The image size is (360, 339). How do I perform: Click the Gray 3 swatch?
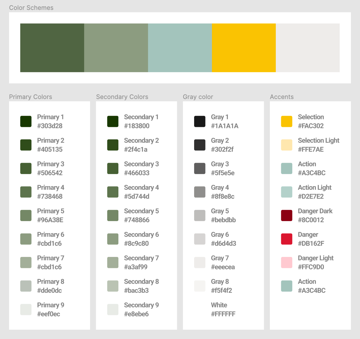point(200,168)
